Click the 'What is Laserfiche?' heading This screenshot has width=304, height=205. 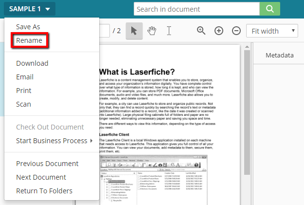[137, 72]
